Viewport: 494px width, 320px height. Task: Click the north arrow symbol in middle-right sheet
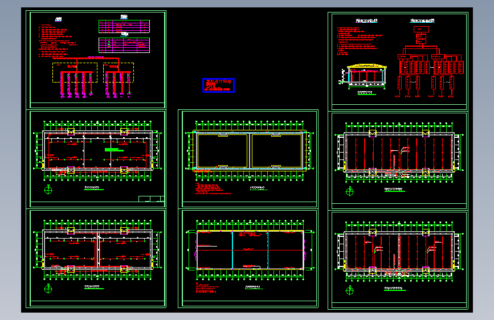pyautogui.click(x=350, y=191)
